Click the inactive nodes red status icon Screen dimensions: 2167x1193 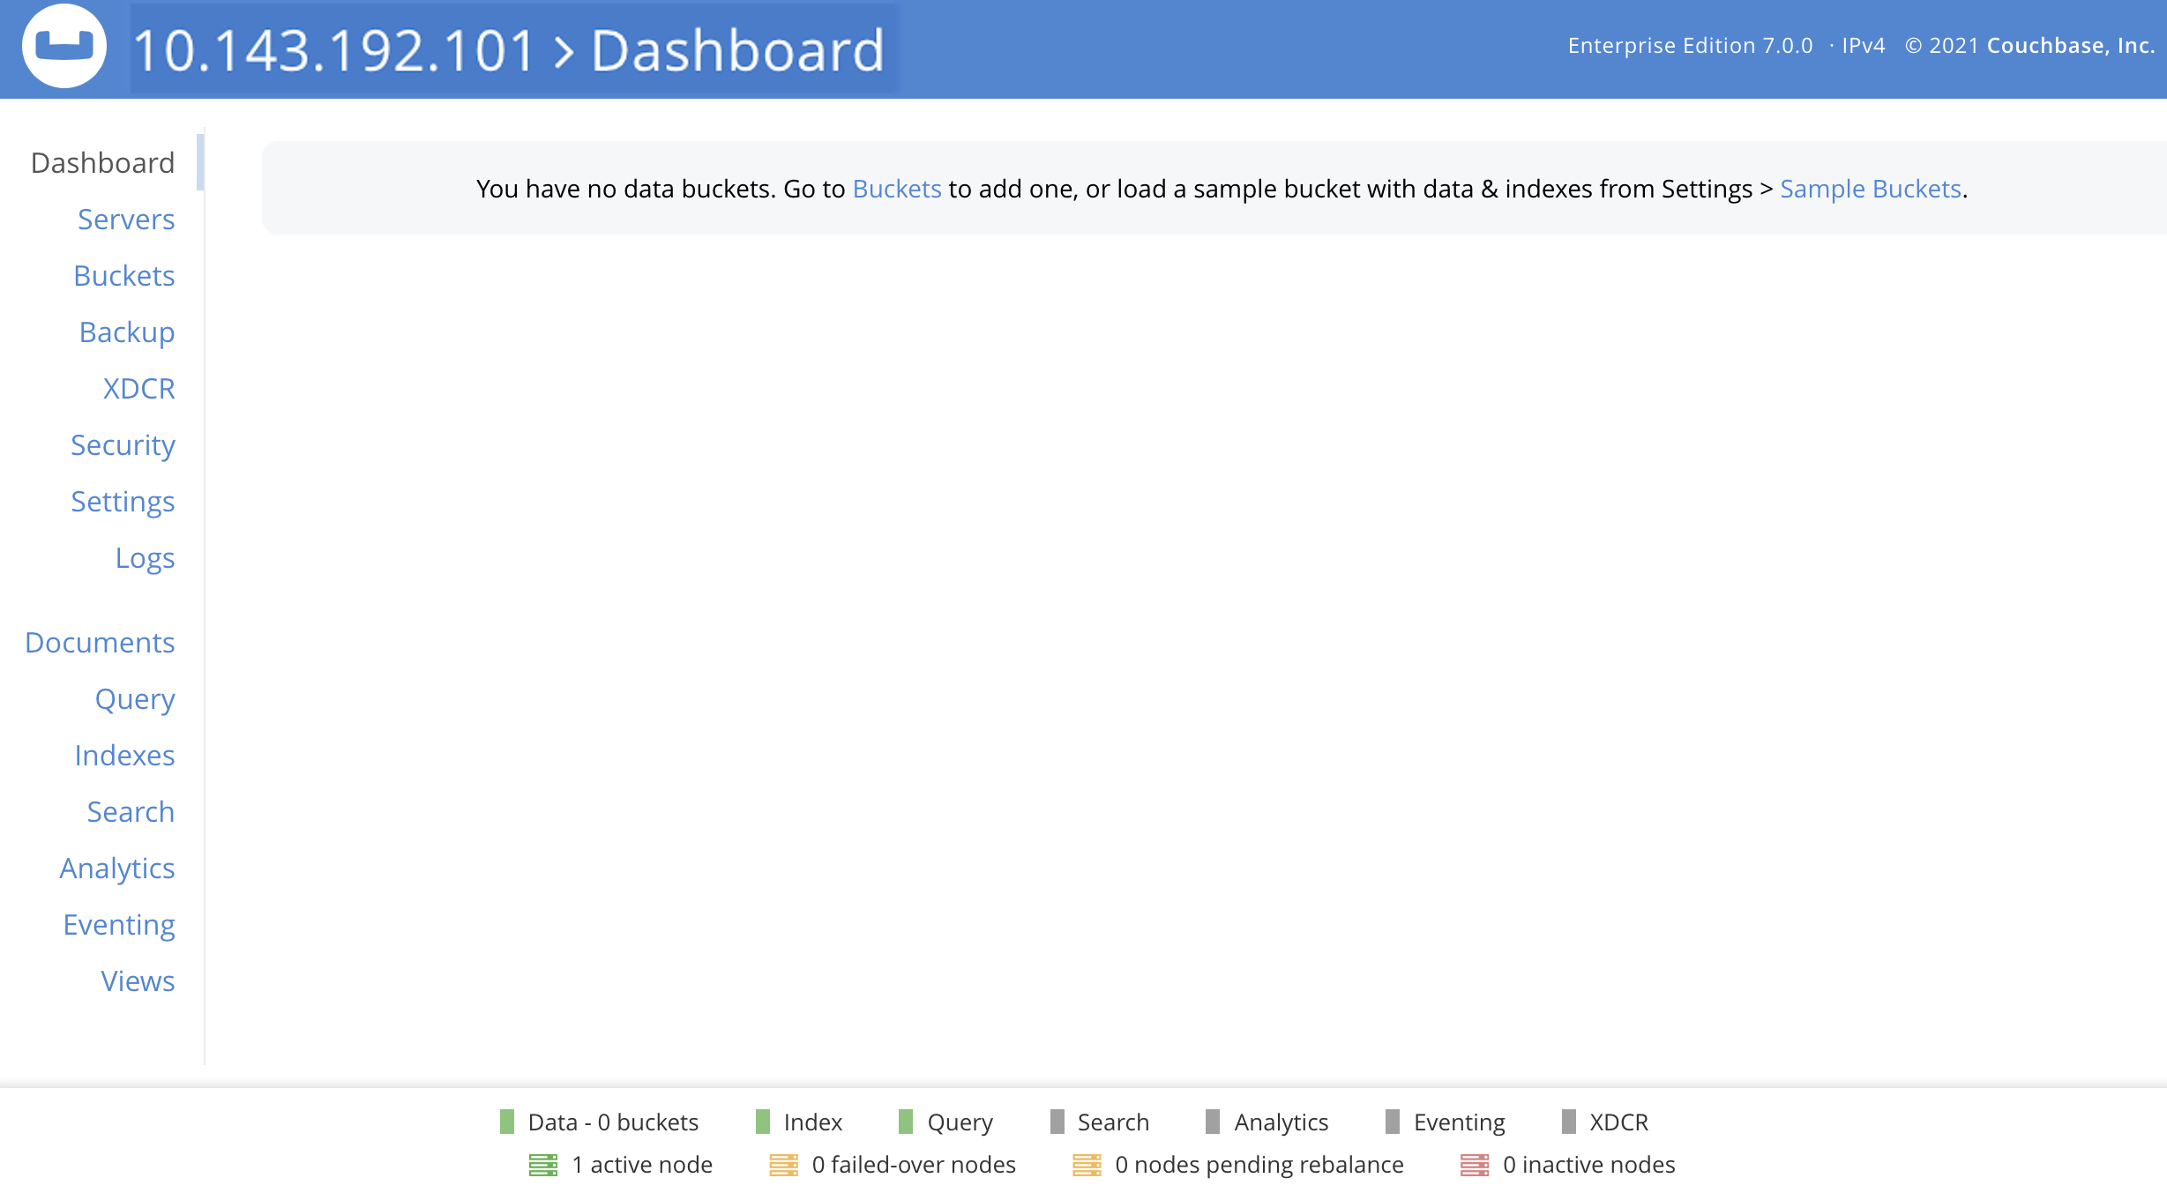1476,1164
